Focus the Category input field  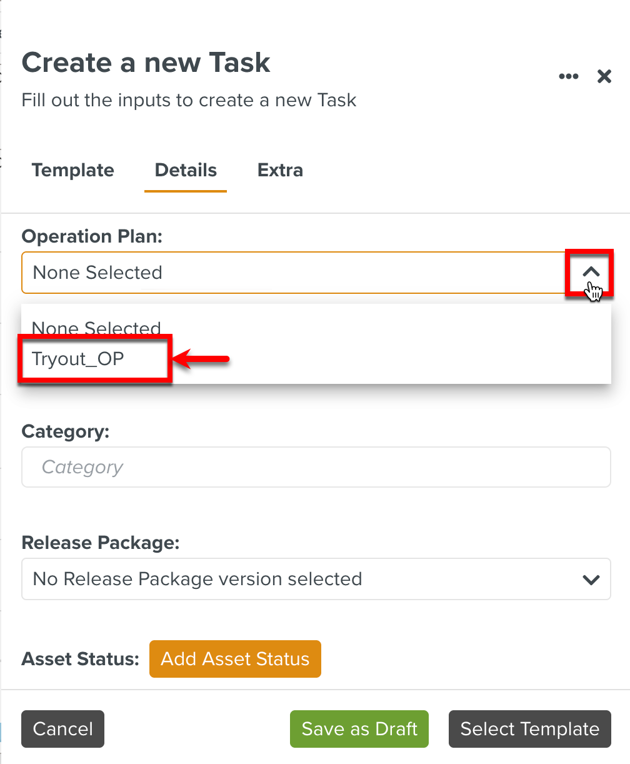coord(316,467)
